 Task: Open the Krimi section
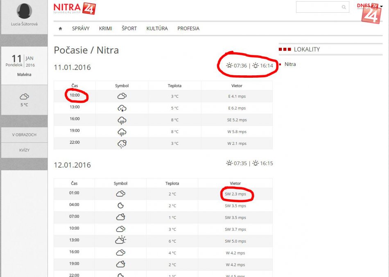106,29
